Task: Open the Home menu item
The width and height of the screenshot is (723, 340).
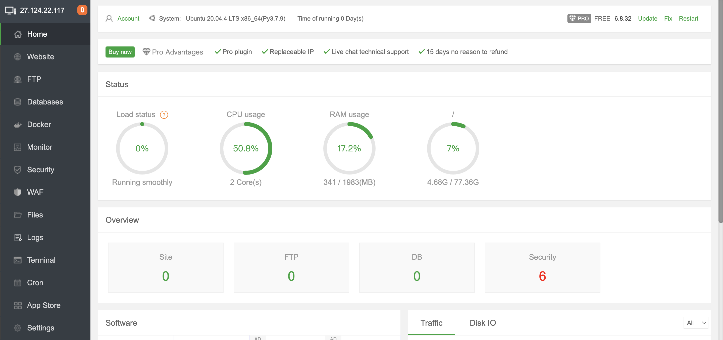Action: pos(45,34)
